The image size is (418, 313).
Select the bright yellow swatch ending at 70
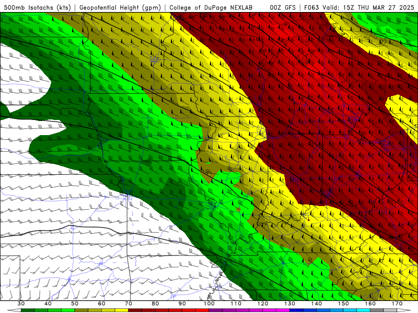[122, 310]
